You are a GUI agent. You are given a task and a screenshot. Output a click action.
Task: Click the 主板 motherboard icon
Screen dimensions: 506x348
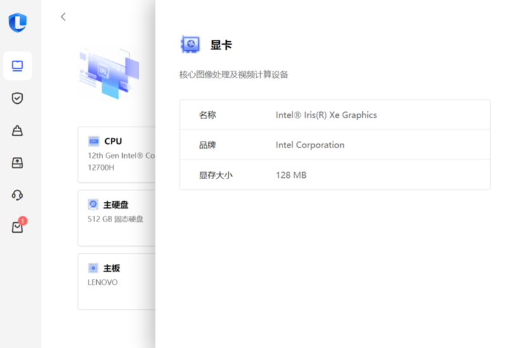93,268
